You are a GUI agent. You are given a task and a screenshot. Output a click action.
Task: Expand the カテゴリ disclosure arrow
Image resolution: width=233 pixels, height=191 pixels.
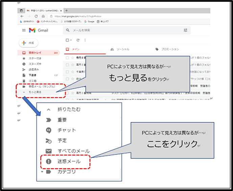42,172
